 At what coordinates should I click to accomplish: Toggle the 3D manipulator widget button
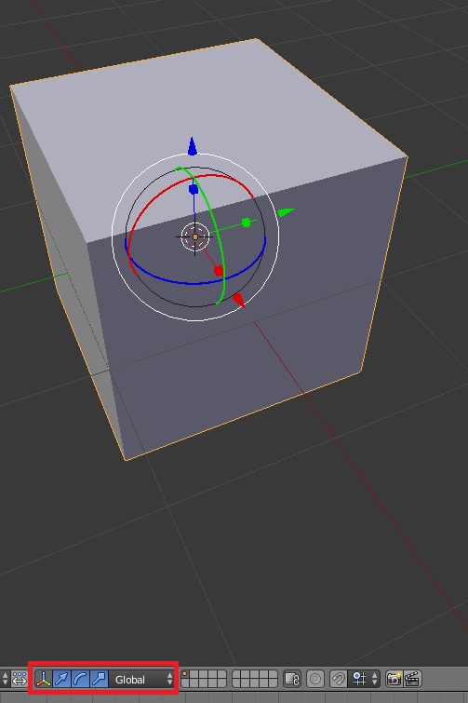click(43, 679)
